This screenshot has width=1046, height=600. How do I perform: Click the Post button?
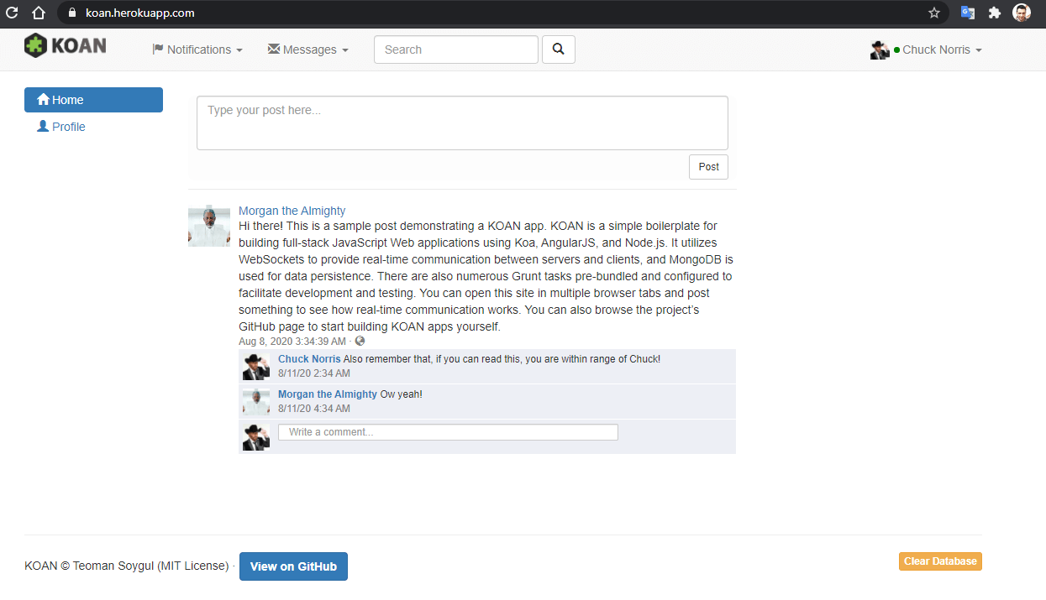point(708,167)
